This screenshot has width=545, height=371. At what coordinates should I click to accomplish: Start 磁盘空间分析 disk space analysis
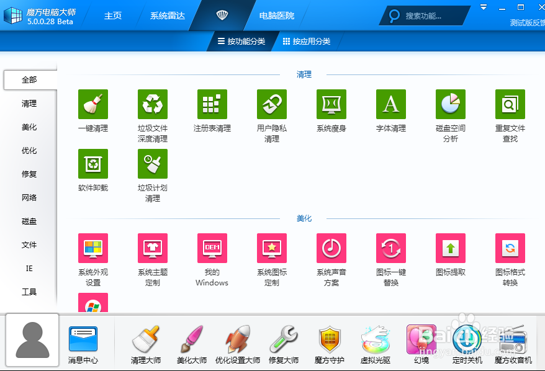click(x=450, y=104)
